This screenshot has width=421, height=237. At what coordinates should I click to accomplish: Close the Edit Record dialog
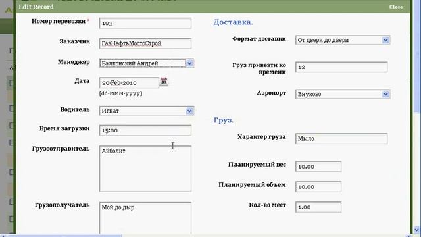(396, 7)
